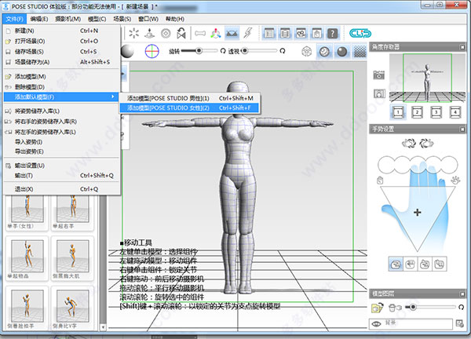Open the second list panel icon
471x339 pixels.
pos(285,33)
